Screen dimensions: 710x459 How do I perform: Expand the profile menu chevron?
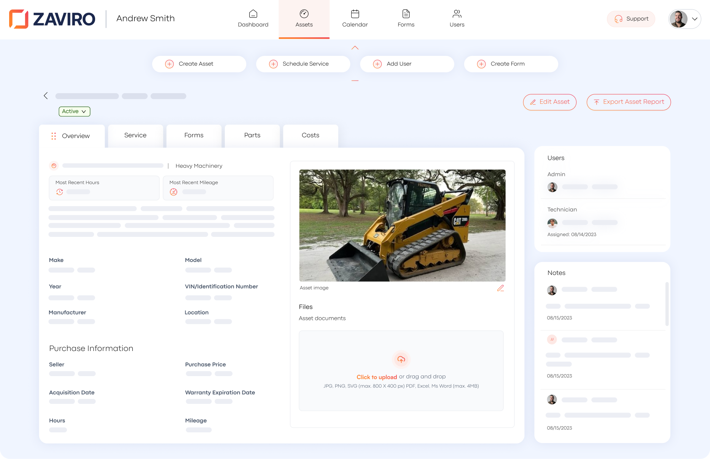[x=695, y=19]
